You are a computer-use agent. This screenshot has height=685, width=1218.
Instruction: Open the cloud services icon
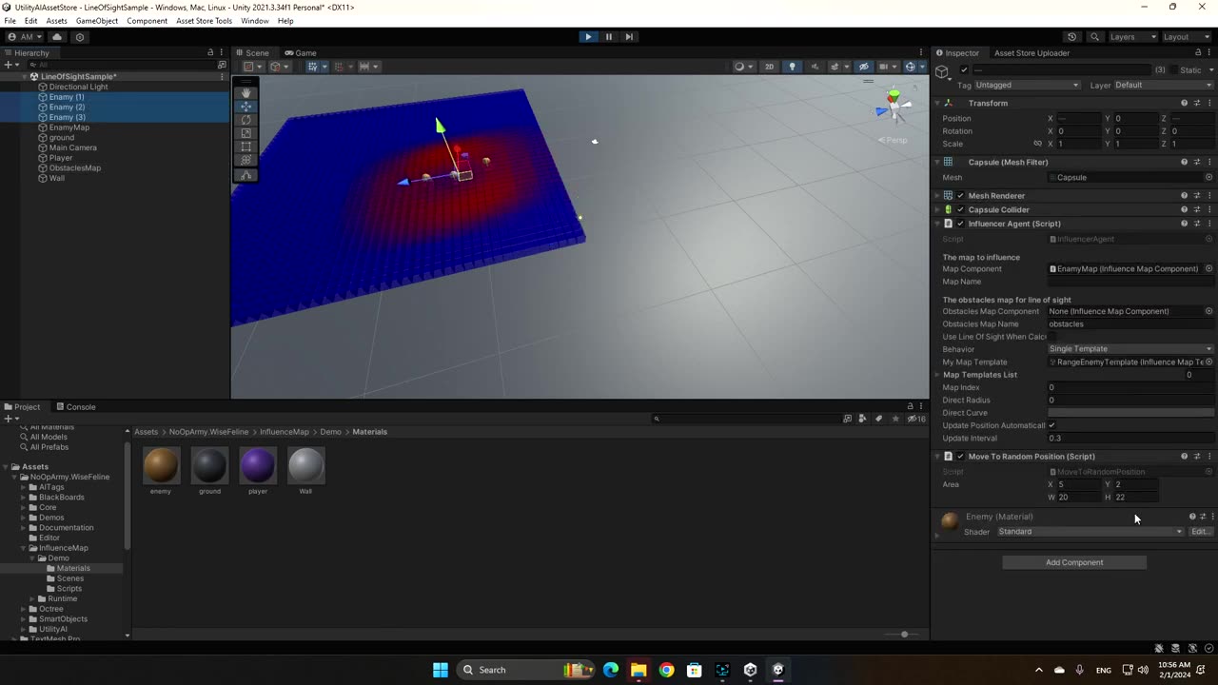click(57, 37)
